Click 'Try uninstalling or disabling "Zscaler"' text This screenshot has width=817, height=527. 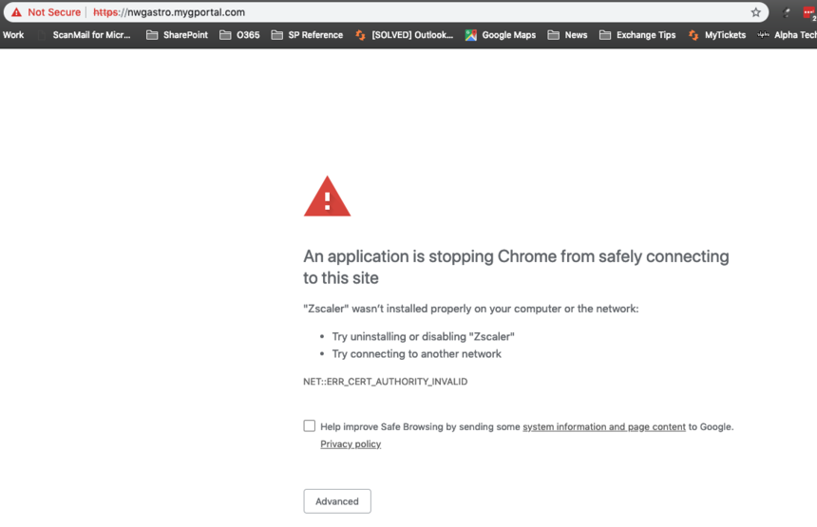coord(423,336)
